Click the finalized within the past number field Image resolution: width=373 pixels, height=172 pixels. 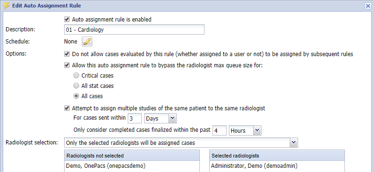(219, 130)
